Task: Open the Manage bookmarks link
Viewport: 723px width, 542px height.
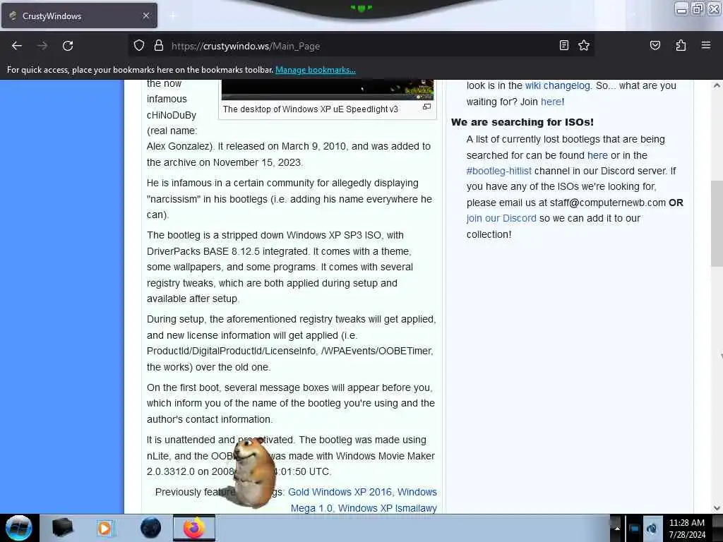Action: pyautogui.click(x=316, y=70)
